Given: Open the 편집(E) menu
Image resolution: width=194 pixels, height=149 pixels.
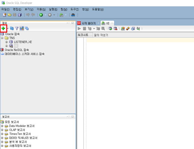Looking at the screenshot, I should 17,9.
